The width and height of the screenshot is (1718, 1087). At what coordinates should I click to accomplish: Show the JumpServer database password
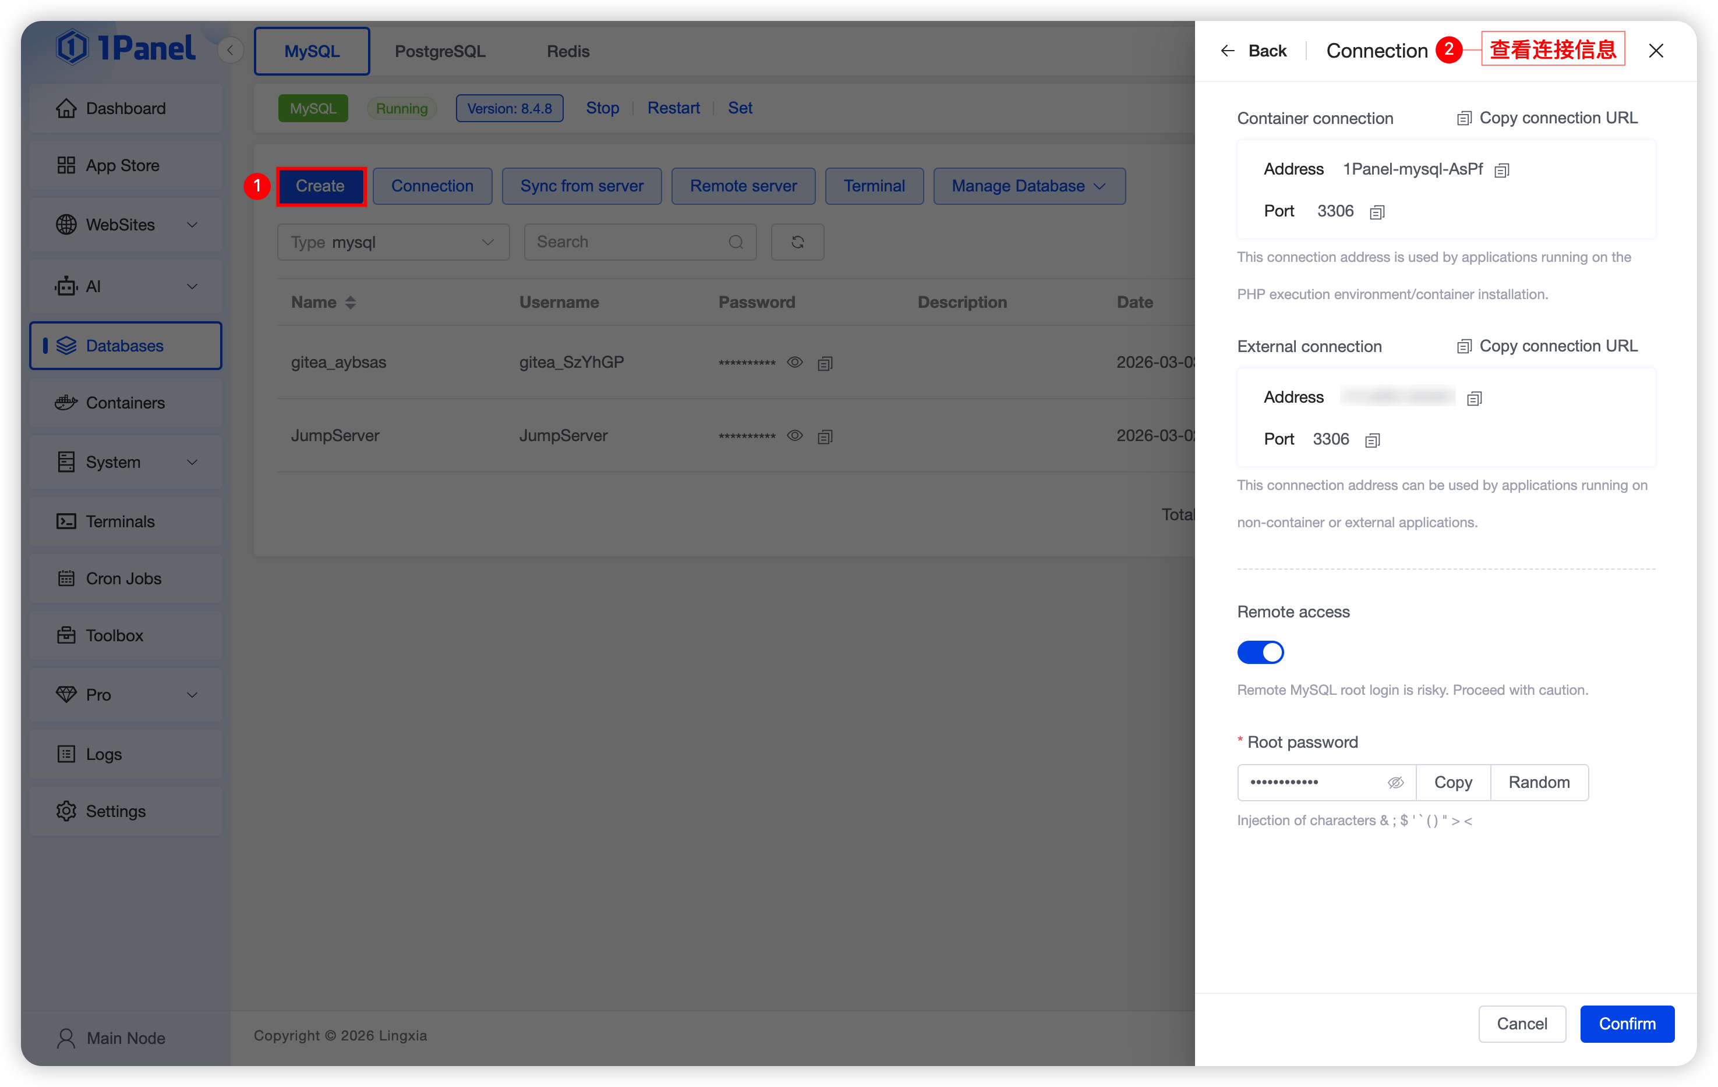click(x=794, y=435)
